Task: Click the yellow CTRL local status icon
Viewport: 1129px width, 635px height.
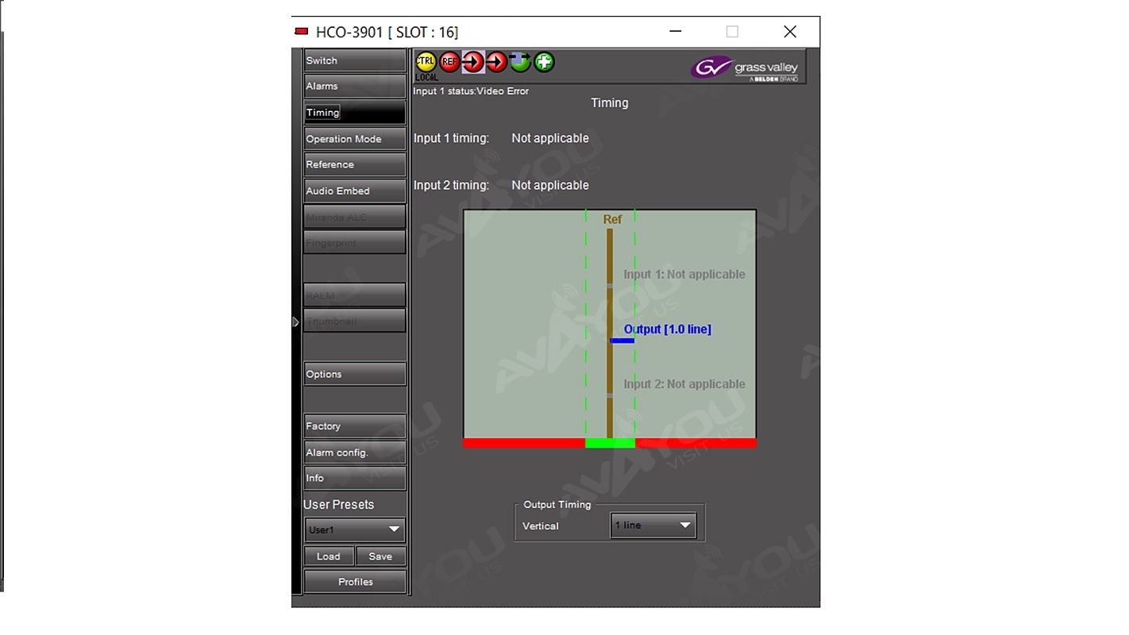Action: [x=426, y=62]
